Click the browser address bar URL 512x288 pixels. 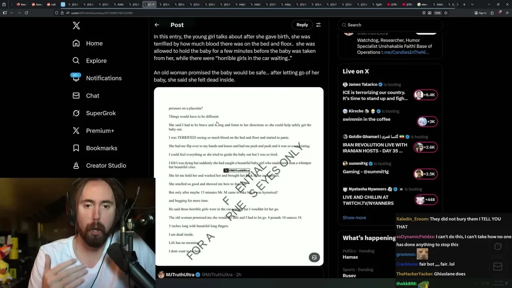102,13
